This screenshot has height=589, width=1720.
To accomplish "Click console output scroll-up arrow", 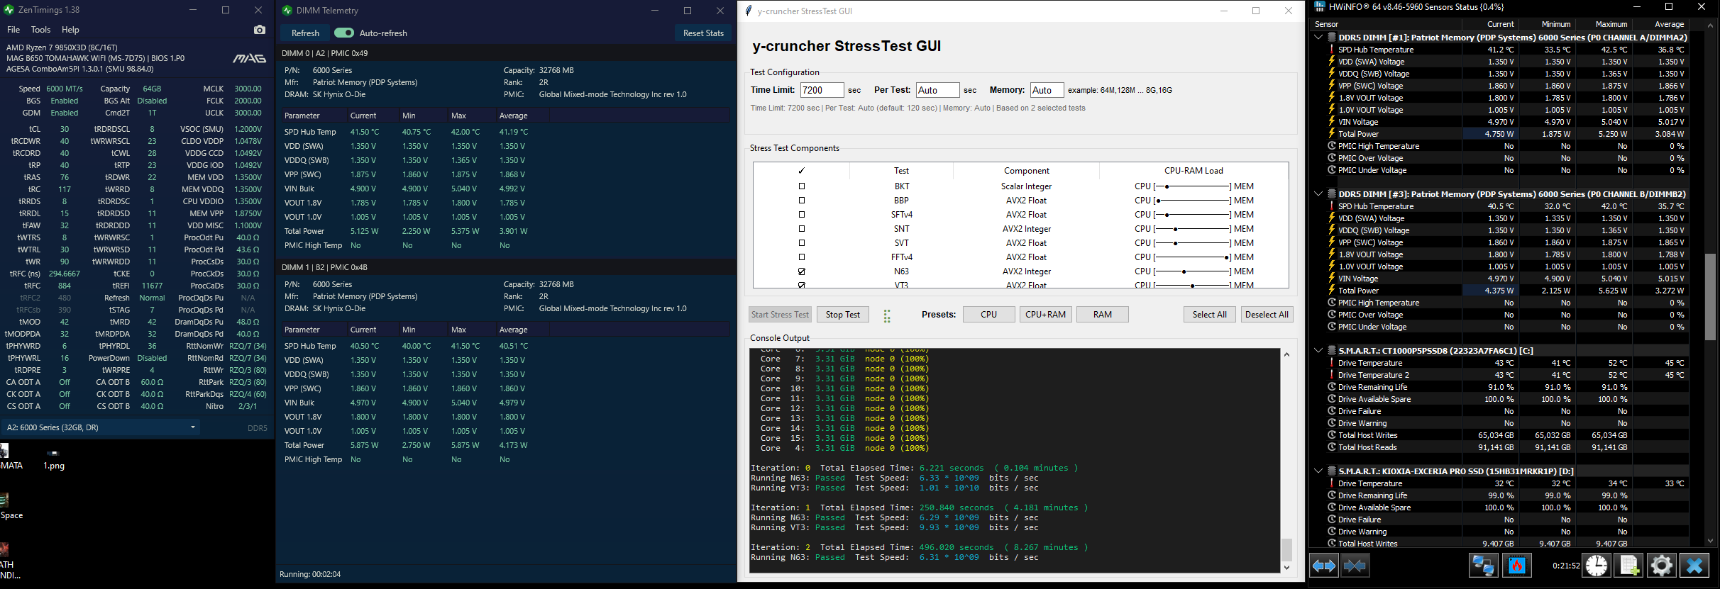I will (1286, 354).
